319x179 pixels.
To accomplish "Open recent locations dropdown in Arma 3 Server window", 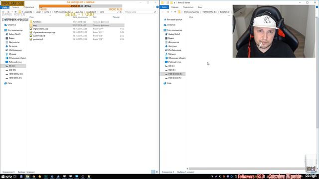I will [x=171, y=12].
